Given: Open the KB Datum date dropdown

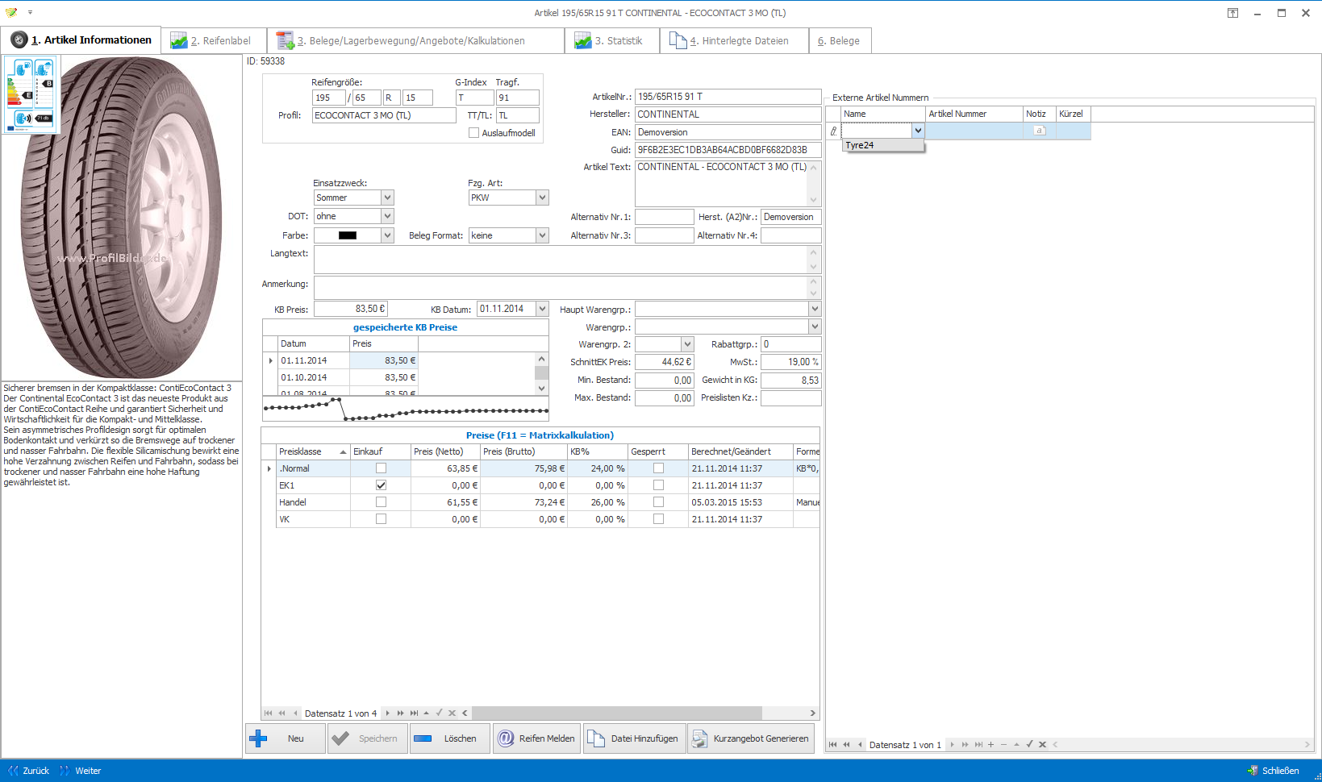Looking at the screenshot, I should point(542,309).
